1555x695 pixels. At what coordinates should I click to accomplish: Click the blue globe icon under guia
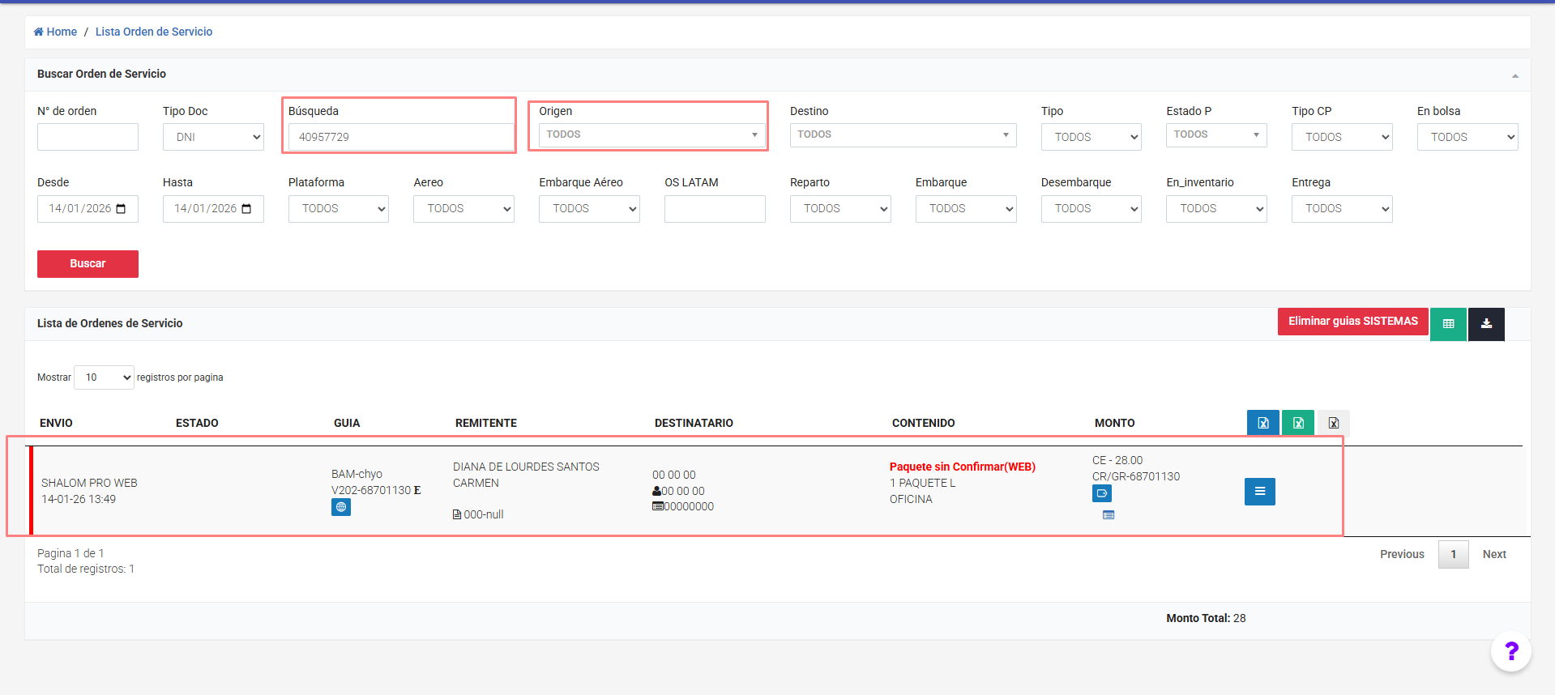point(341,507)
